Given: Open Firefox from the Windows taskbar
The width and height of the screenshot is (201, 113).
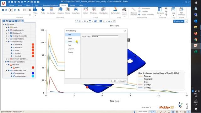Looking at the screenshot, I should 196,33.
